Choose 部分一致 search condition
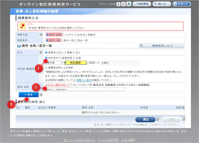Viewport: 199px width, 143px height. click(62, 40)
